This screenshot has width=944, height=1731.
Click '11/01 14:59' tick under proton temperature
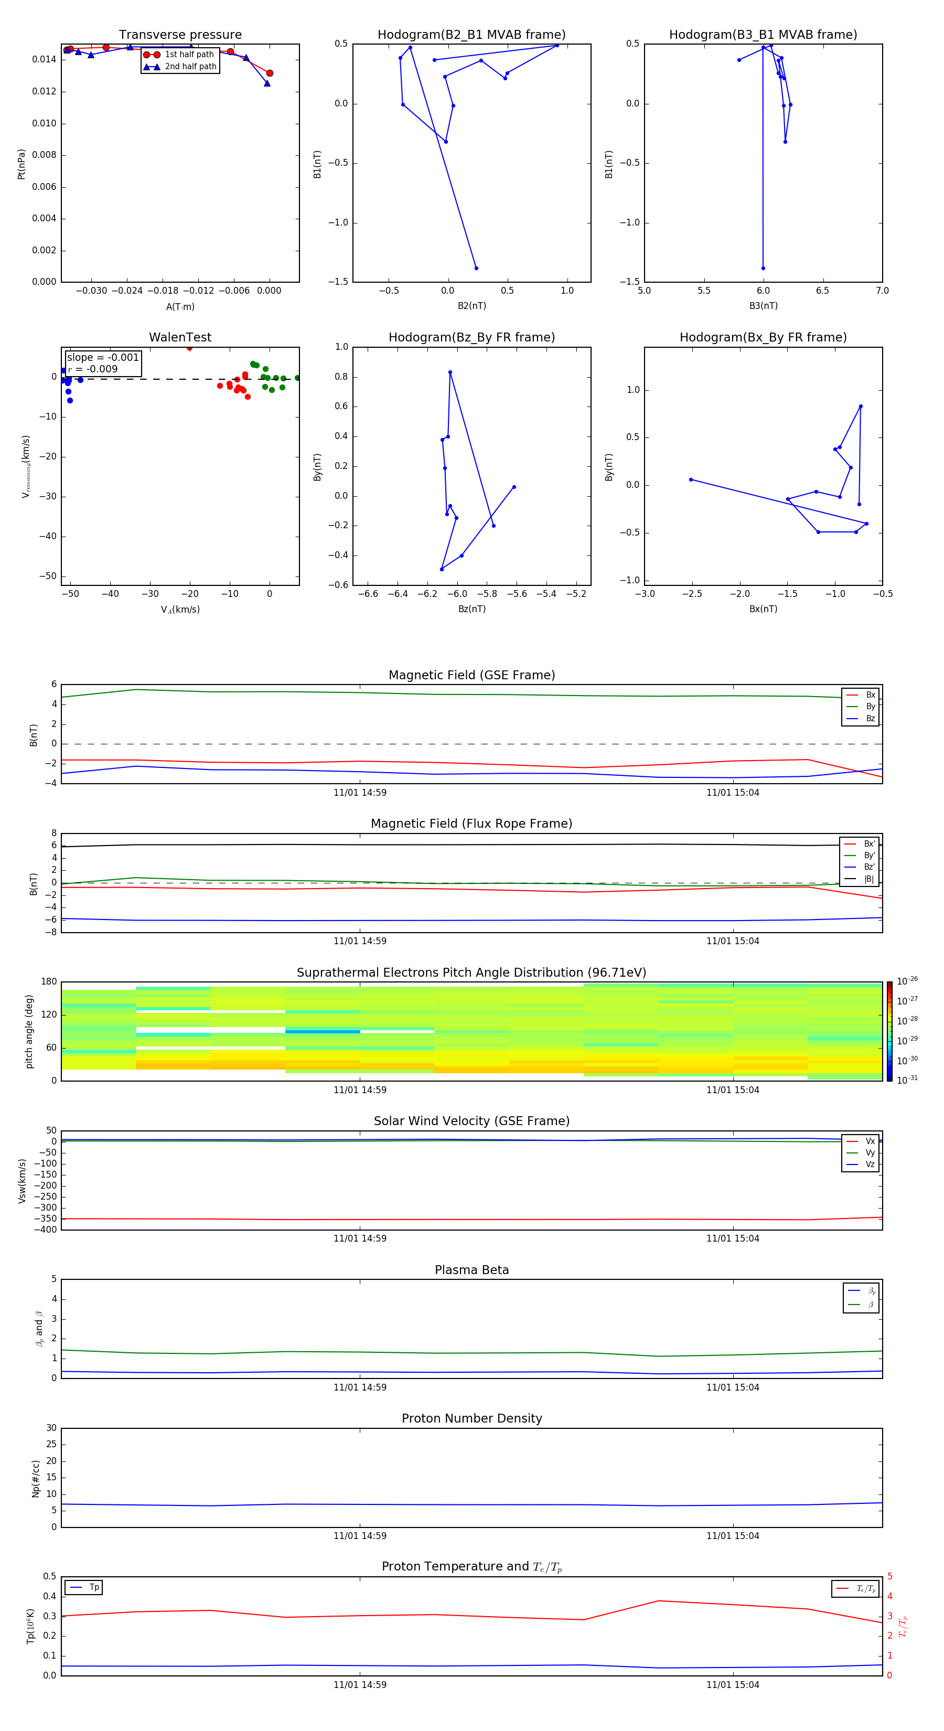pos(360,1685)
